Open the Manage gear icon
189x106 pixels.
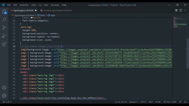(x=4, y=96)
